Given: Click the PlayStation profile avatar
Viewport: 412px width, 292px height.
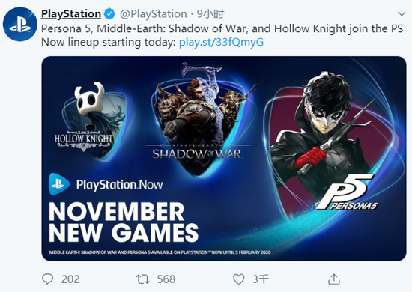Looking at the screenshot, I should pos(20,24).
